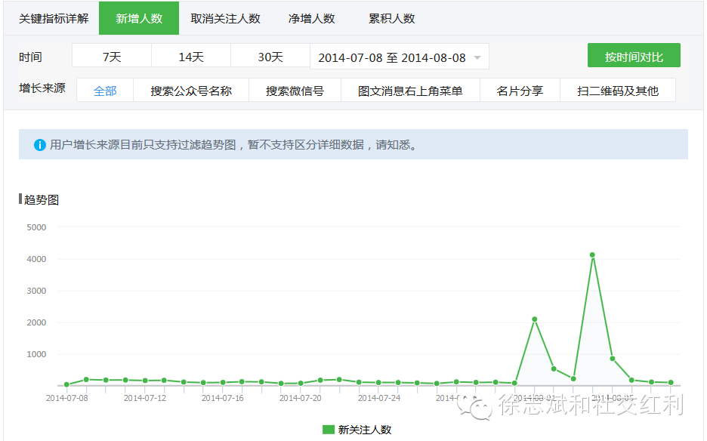
Task: Switch to 净增人数 tab
Action: tap(311, 18)
